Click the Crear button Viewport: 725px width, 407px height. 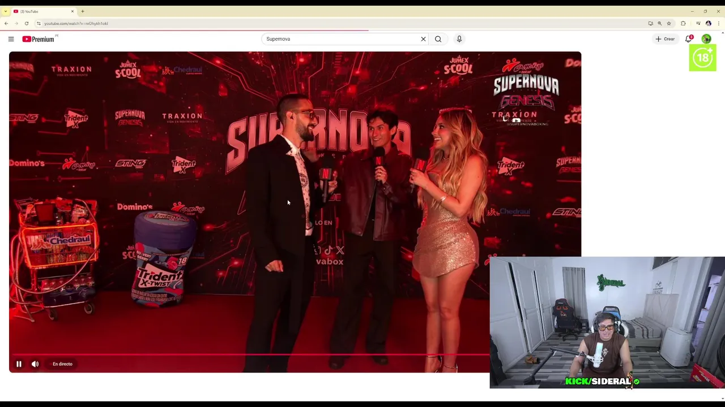(x=665, y=39)
